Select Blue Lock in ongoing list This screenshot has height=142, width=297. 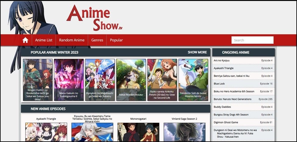point(219,84)
